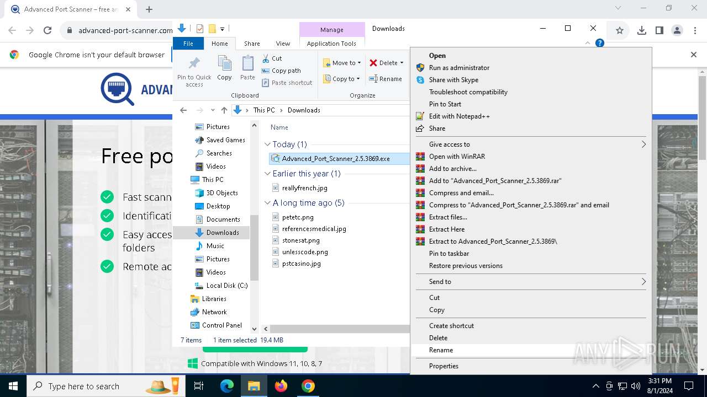Click Copy path in ribbon

point(281,71)
